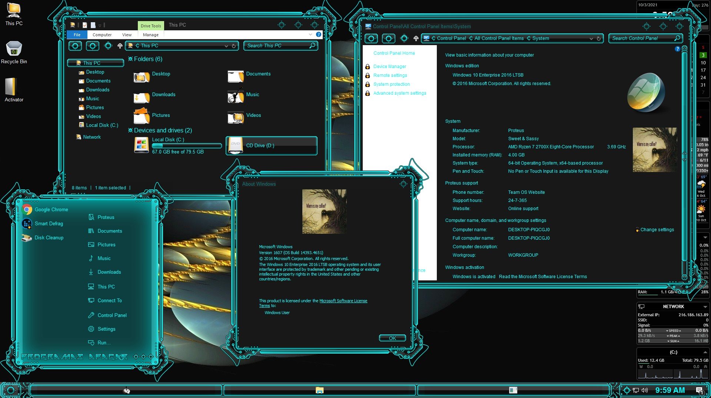Open the volume icon in the system tray
Image resolution: width=711 pixels, height=398 pixels.
pyautogui.click(x=645, y=390)
